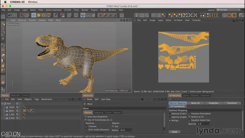
Task: Click the Undo arrow icon in toolbar
Action: [10, 15]
